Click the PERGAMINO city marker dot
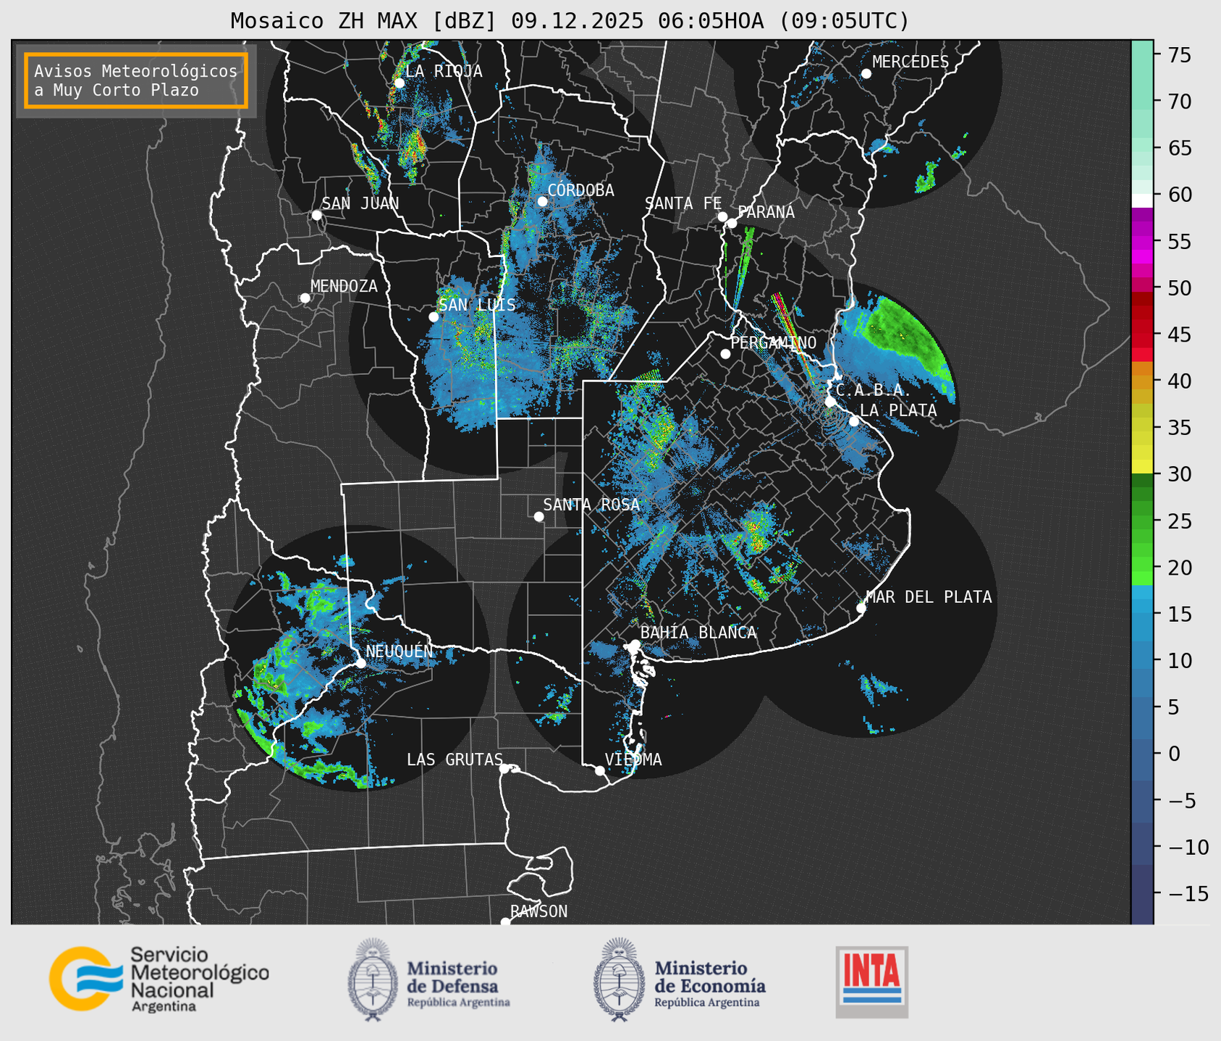 point(725,354)
